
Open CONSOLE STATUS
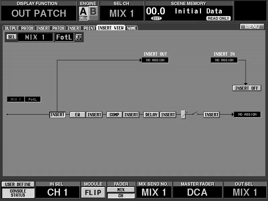(18, 193)
